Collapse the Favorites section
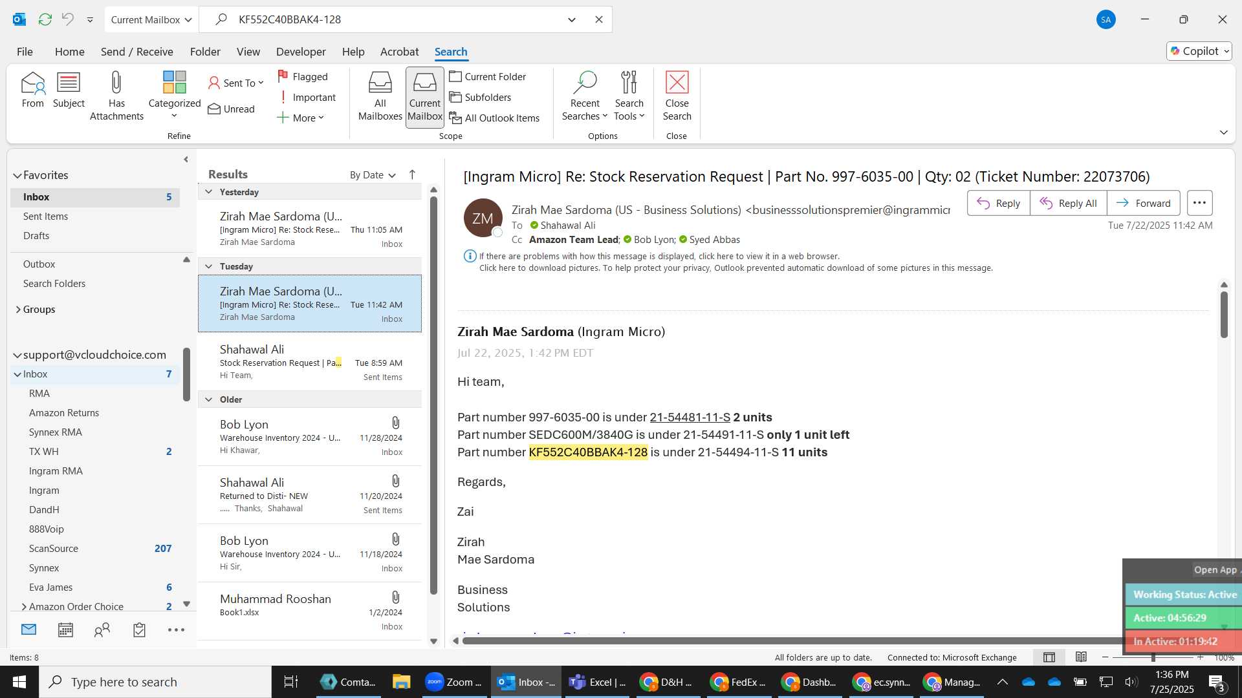 tap(17, 175)
